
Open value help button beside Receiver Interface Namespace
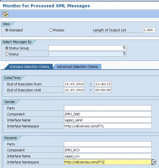(x=154, y=162)
